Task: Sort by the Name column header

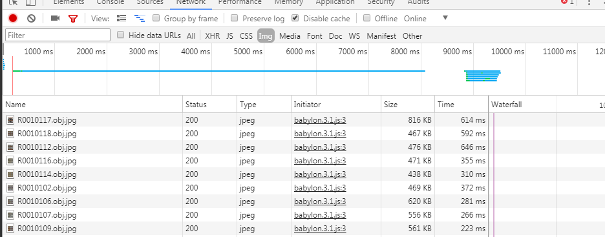Action: point(92,105)
